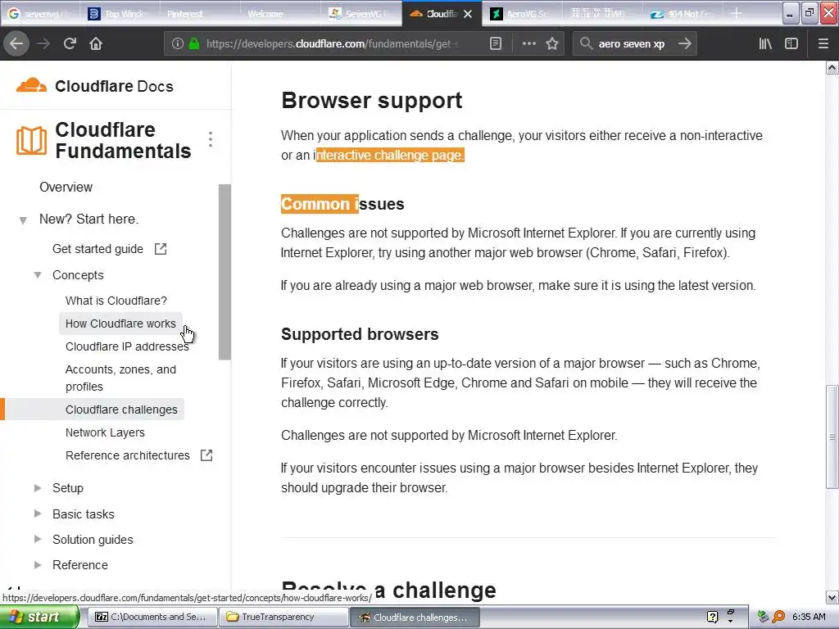Click the network tray icon

pyautogui.click(x=763, y=617)
